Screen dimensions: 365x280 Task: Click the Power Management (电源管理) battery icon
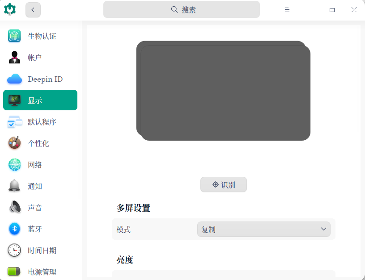coord(14,272)
